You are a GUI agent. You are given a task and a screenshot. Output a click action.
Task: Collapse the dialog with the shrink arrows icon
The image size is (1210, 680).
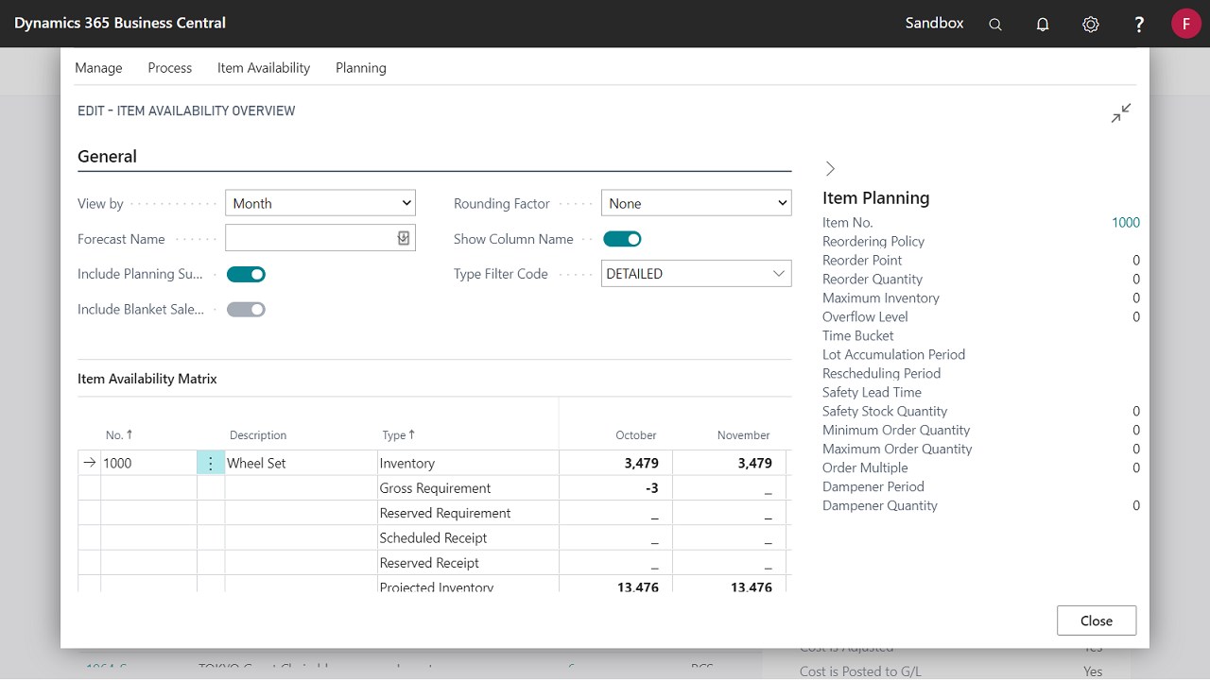pos(1121,113)
